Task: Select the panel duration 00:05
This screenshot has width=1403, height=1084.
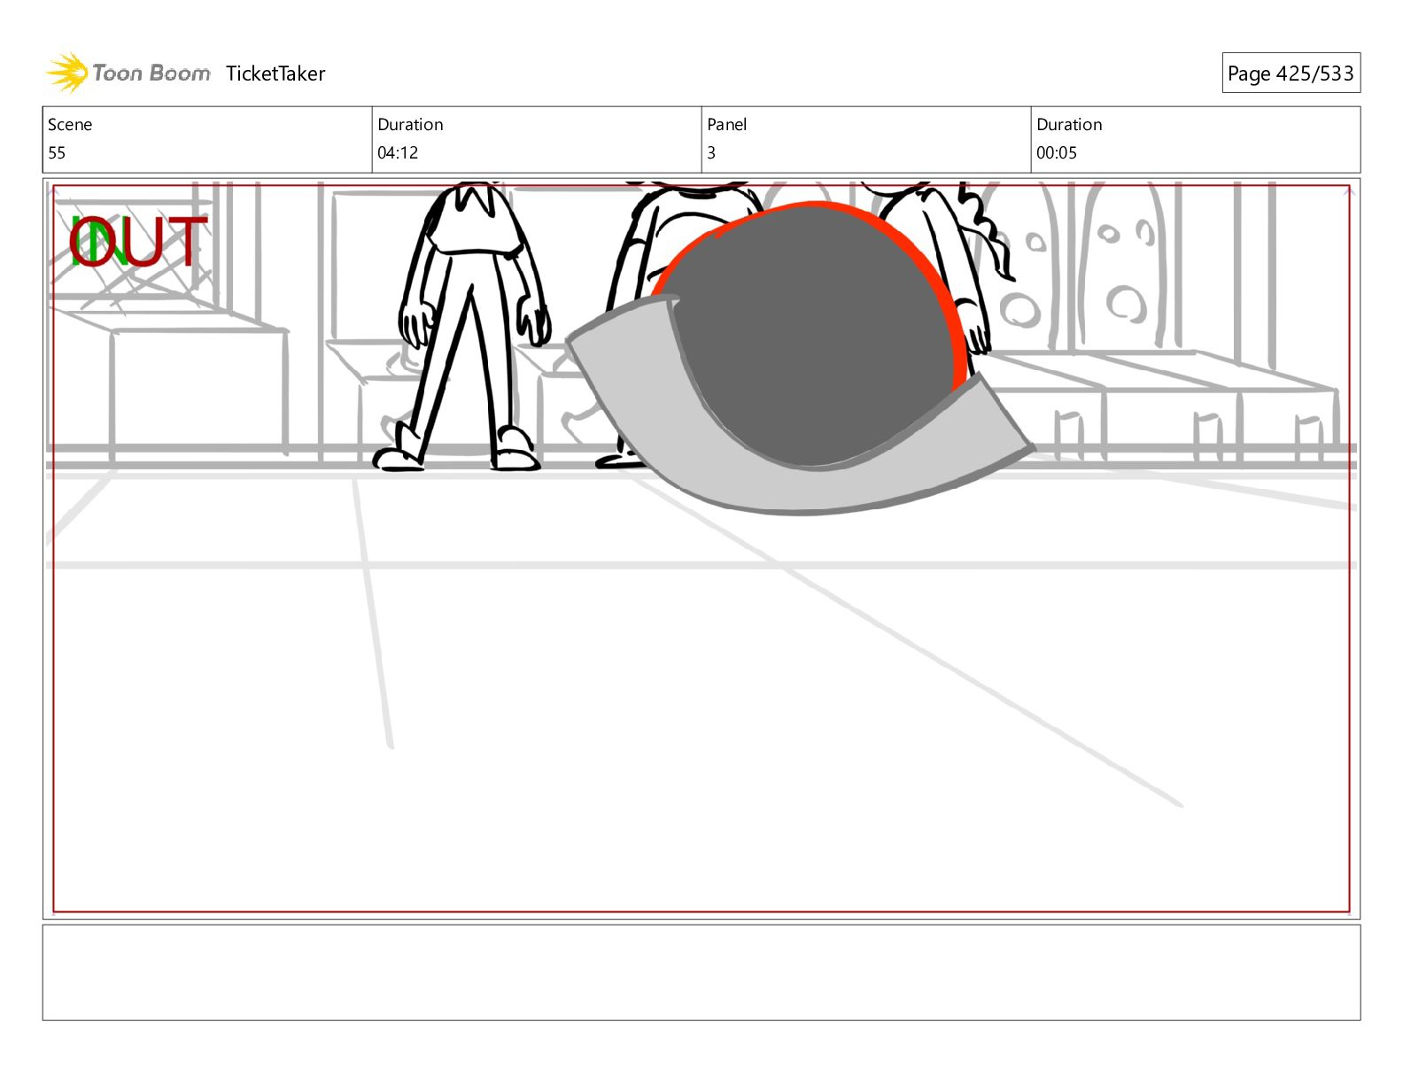Action: click(x=1057, y=153)
